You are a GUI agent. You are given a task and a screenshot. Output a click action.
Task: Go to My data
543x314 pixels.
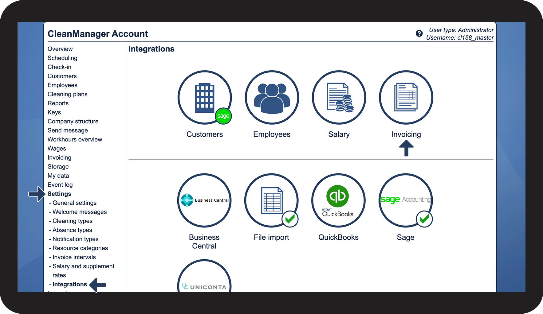(x=58, y=176)
